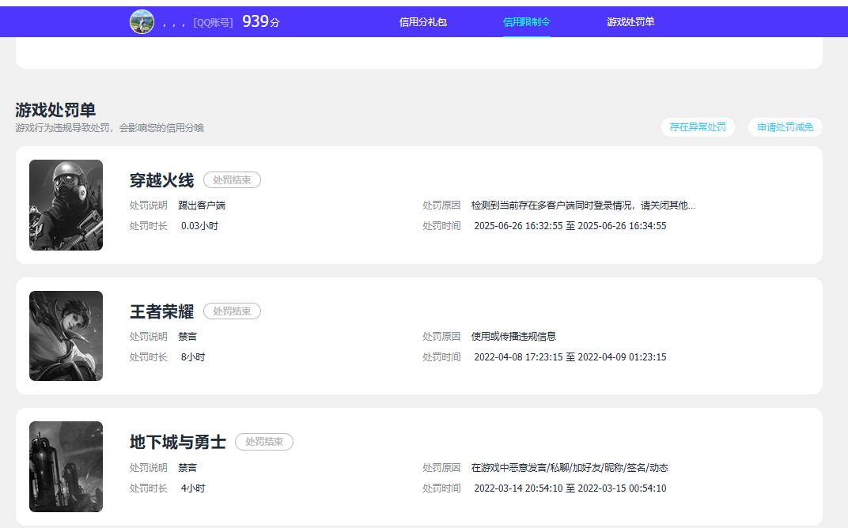Click the truncated reason 检测到当前存在多客户端同时登录情况
The height and width of the screenshot is (528, 848).
pos(583,206)
